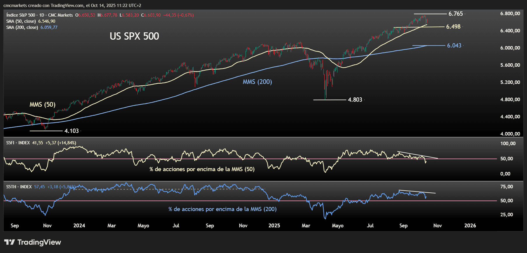This screenshot has height=253, width=527.
Task: Click the MMS (50) chart label
Action: pos(43,105)
